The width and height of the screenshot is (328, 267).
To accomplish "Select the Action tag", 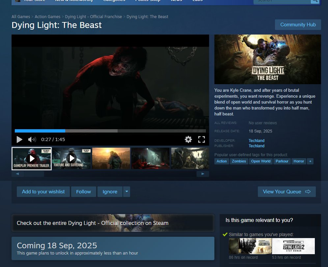I will click(222, 161).
